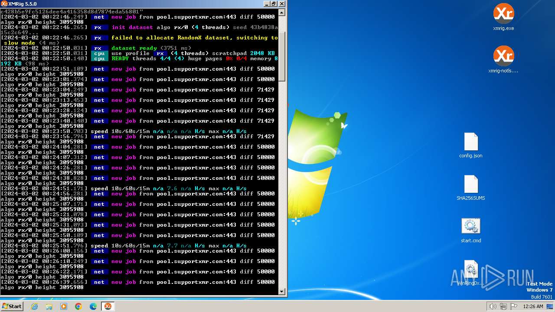Click the speed line showing 7.7 H/s
Image resolution: width=555 pixels, height=312 pixels.
coord(124,246)
